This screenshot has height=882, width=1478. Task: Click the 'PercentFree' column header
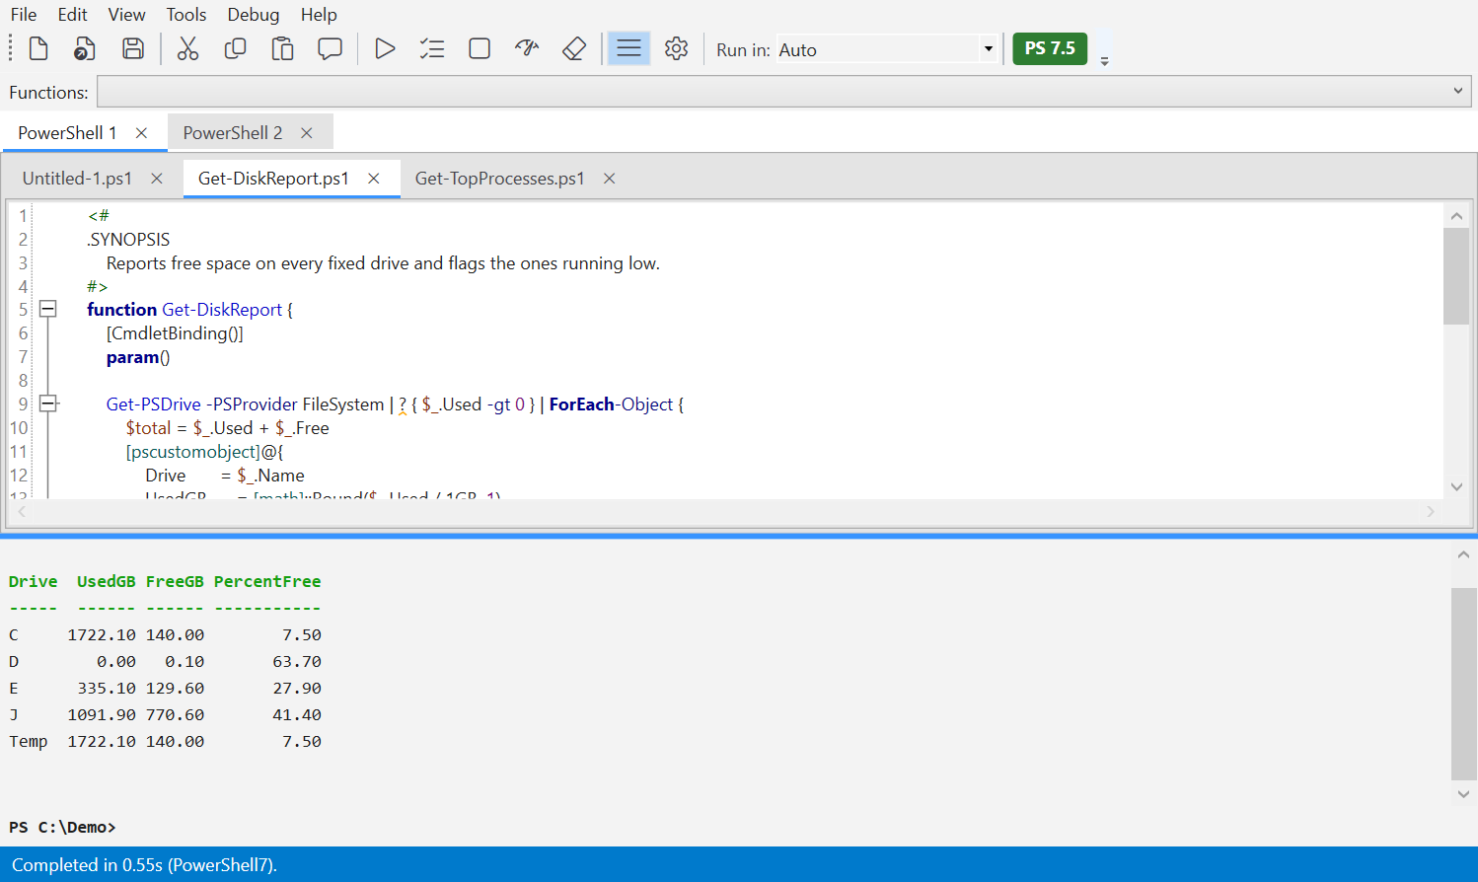click(x=267, y=582)
